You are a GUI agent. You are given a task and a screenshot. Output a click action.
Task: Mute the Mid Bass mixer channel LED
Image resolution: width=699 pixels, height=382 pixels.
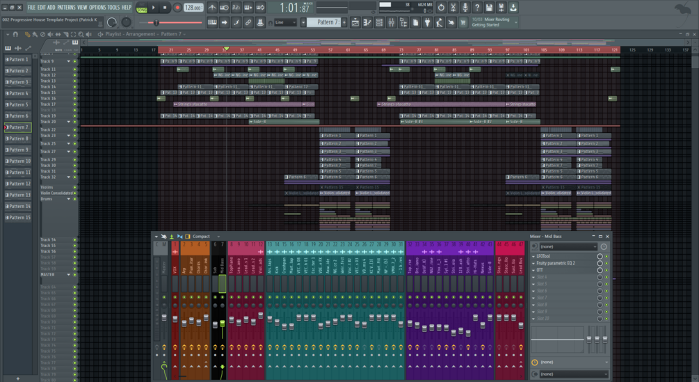(222, 297)
